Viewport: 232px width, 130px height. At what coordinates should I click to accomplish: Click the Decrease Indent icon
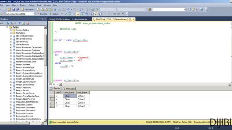[115, 14]
